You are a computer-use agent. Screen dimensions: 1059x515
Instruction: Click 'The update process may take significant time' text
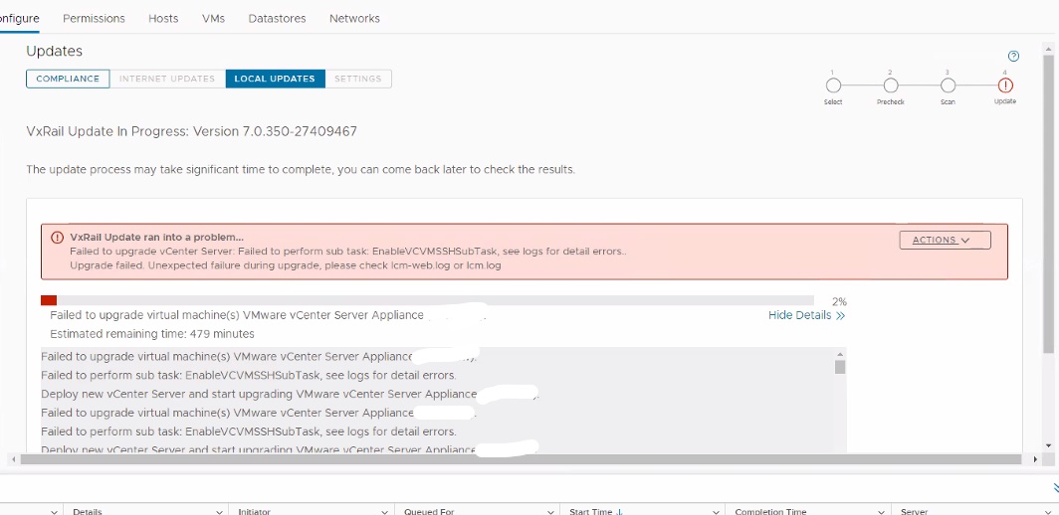301,169
